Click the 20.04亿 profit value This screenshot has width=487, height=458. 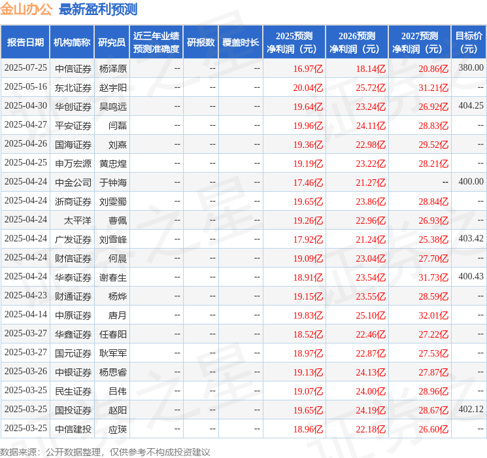(x=308, y=88)
